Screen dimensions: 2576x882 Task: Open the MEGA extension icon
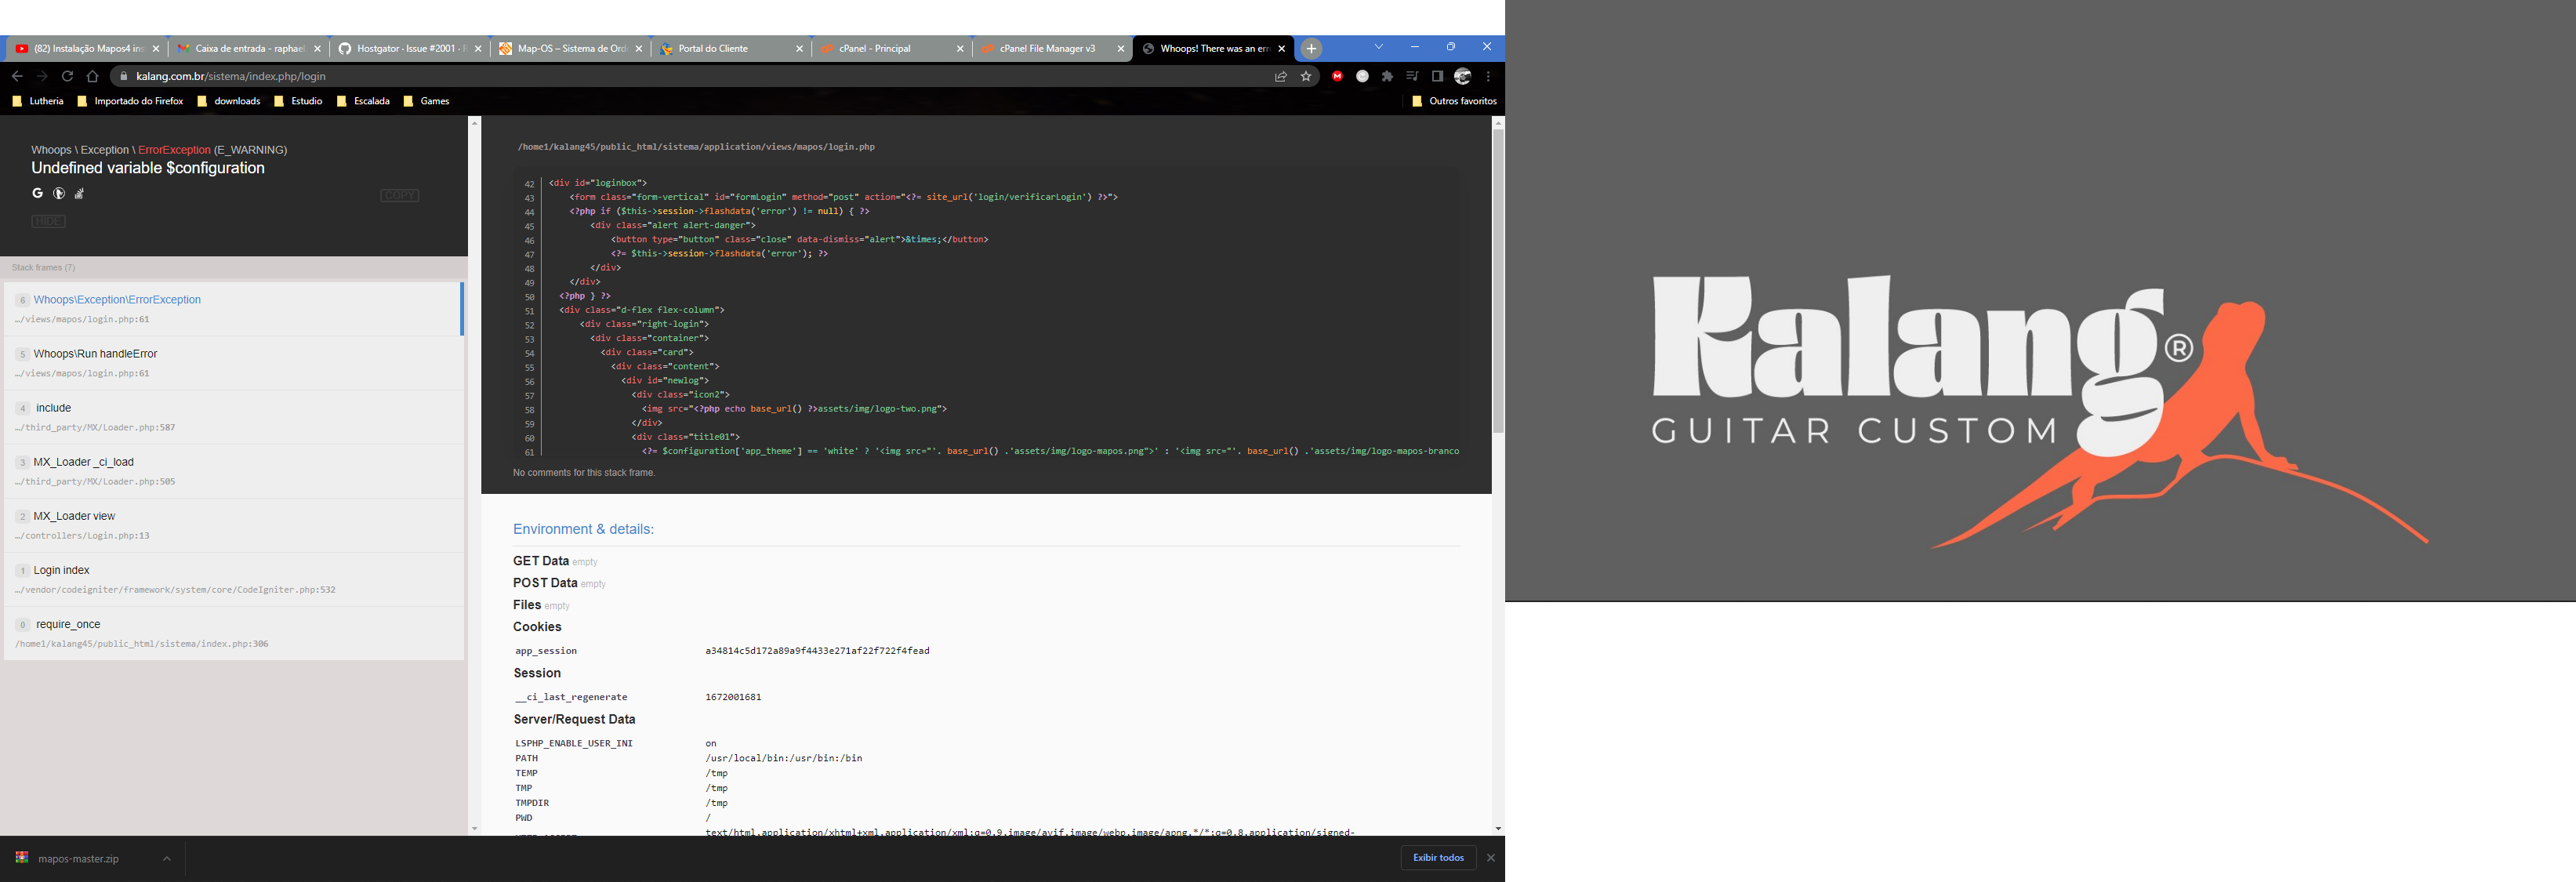pyautogui.click(x=1338, y=76)
